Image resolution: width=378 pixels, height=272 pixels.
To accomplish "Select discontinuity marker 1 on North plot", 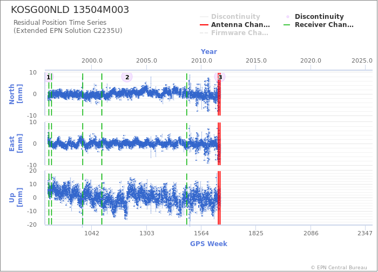I will pos(49,77).
